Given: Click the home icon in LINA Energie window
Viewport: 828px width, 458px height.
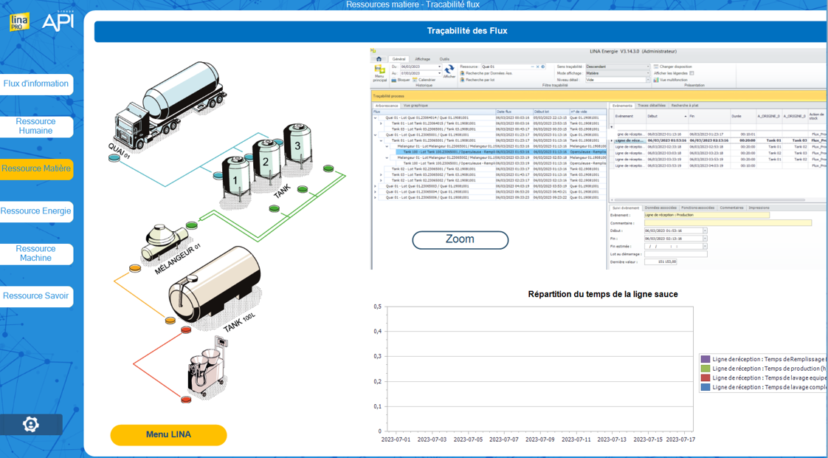Looking at the screenshot, I should (x=379, y=59).
